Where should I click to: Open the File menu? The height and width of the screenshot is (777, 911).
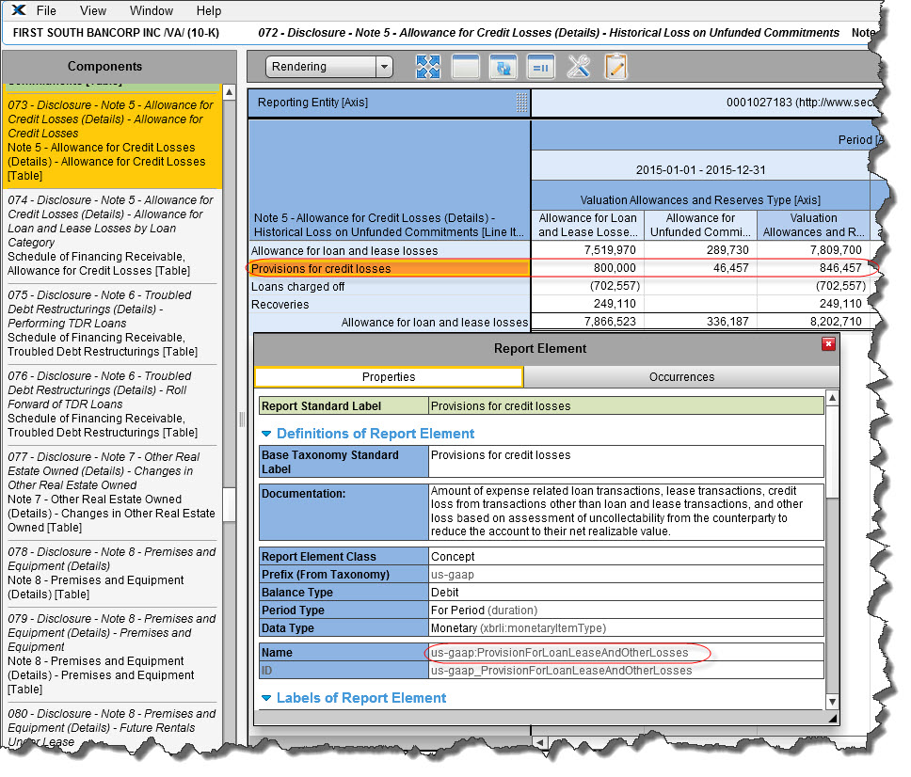tap(46, 10)
